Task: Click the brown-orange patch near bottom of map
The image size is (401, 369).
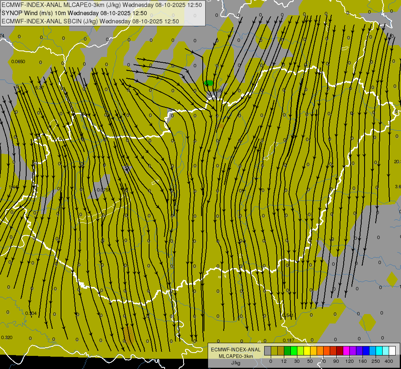Action: click(129, 335)
